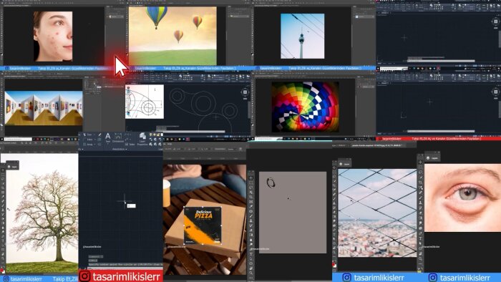This screenshot has height=282, width=501.
Task: Click the TV tower photo canvas
Action: pyautogui.click(x=302, y=36)
